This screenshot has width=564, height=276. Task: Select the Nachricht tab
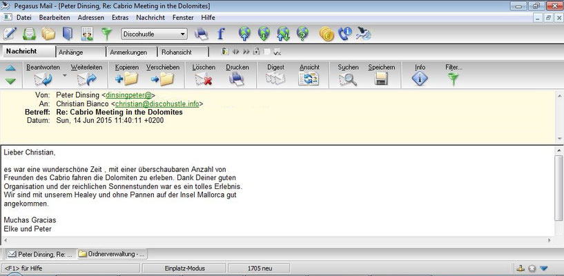click(x=29, y=51)
